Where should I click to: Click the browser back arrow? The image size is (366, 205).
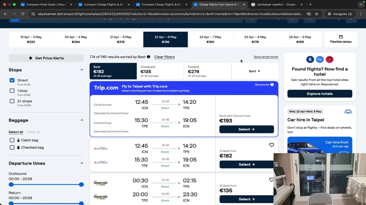[5, 14]
